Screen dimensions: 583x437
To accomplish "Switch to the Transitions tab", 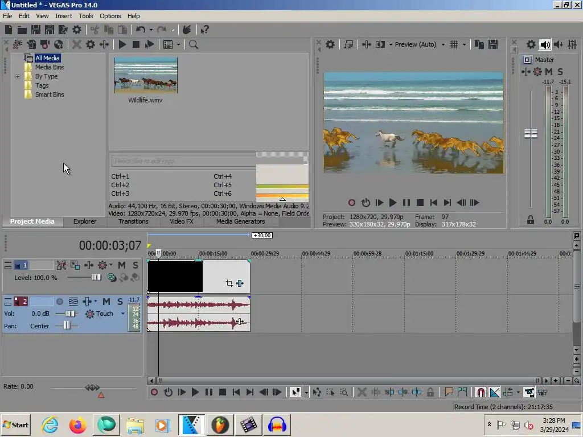I will click(133, 221).
